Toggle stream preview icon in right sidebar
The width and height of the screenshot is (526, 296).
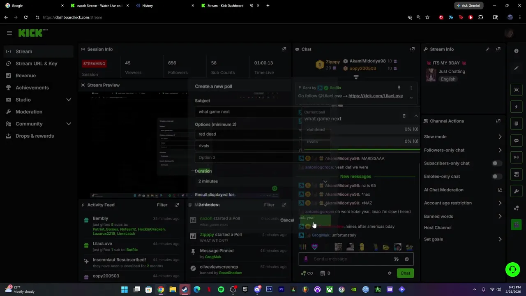[517, 90]
